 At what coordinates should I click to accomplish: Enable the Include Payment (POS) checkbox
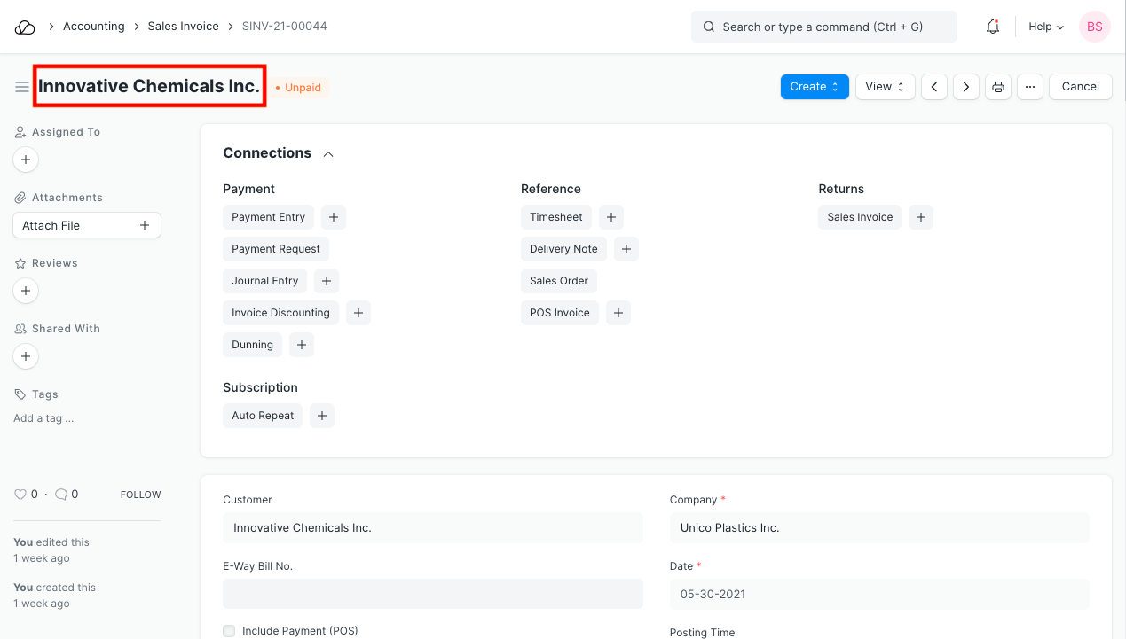[x=230, y=631]
